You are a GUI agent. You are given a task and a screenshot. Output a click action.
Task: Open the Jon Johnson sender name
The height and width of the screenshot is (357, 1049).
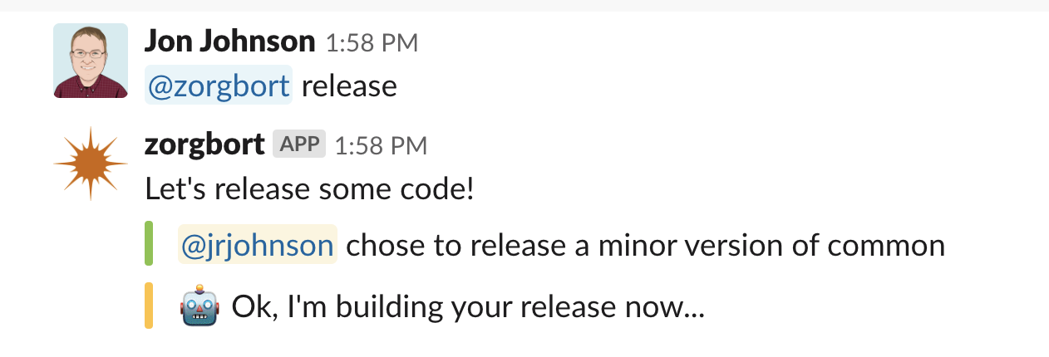click(x=230, y=41)
